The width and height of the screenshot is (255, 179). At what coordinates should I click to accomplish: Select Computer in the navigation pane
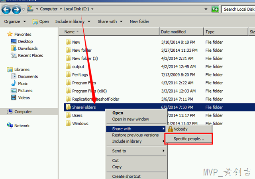(x=23, y=112)
